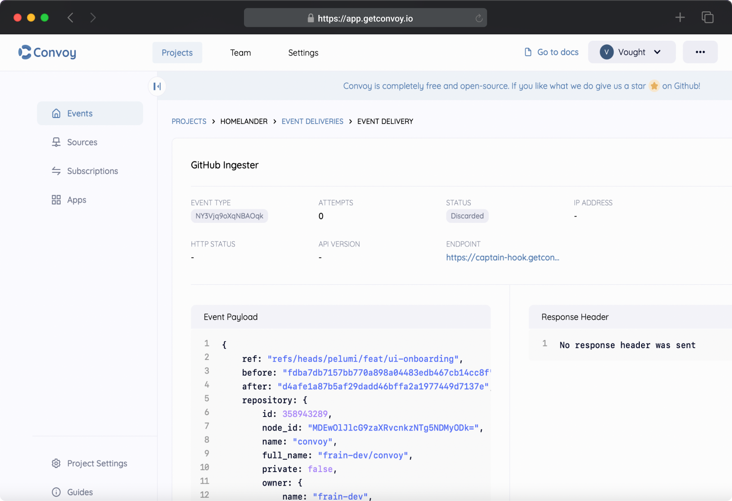The image size is (732, 501).
Task: Click the browser back arrow
Action: (70, 18)
